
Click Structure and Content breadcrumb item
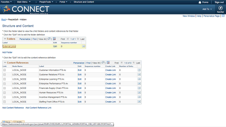(84, 2)
